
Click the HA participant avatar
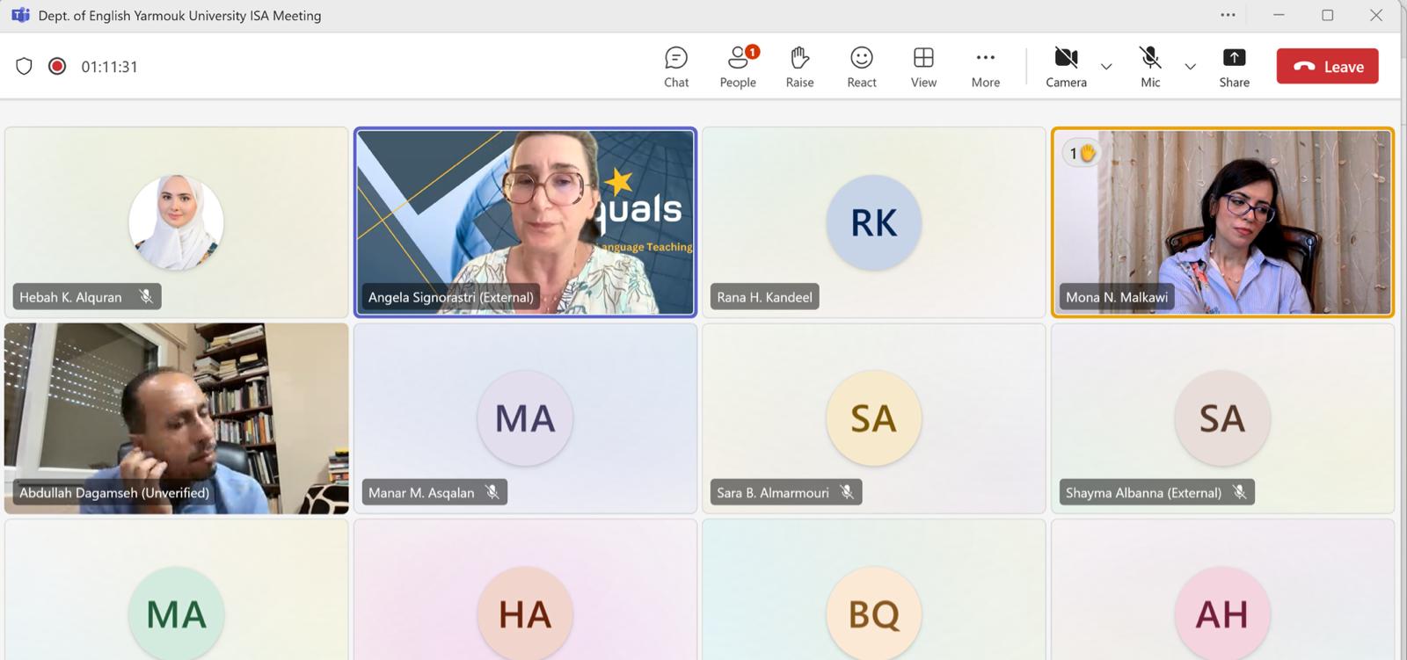pos(525,613)
